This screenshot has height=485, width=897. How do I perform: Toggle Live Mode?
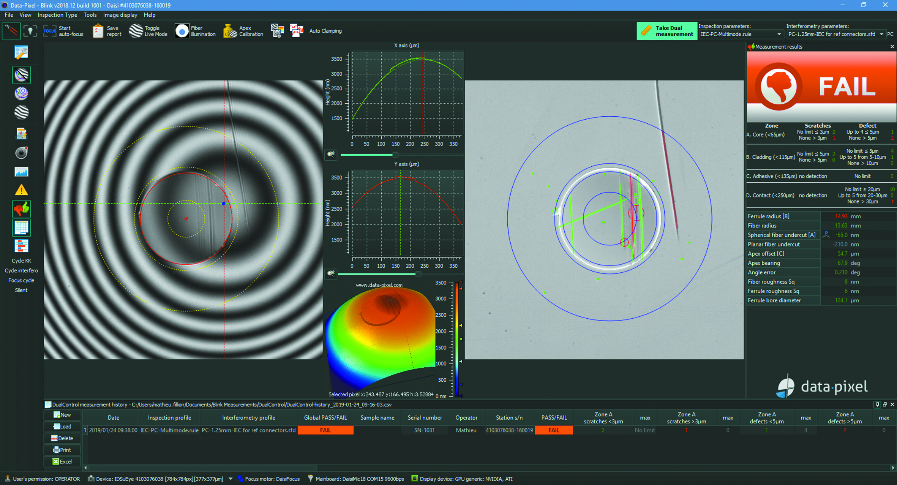click(148, 31)
